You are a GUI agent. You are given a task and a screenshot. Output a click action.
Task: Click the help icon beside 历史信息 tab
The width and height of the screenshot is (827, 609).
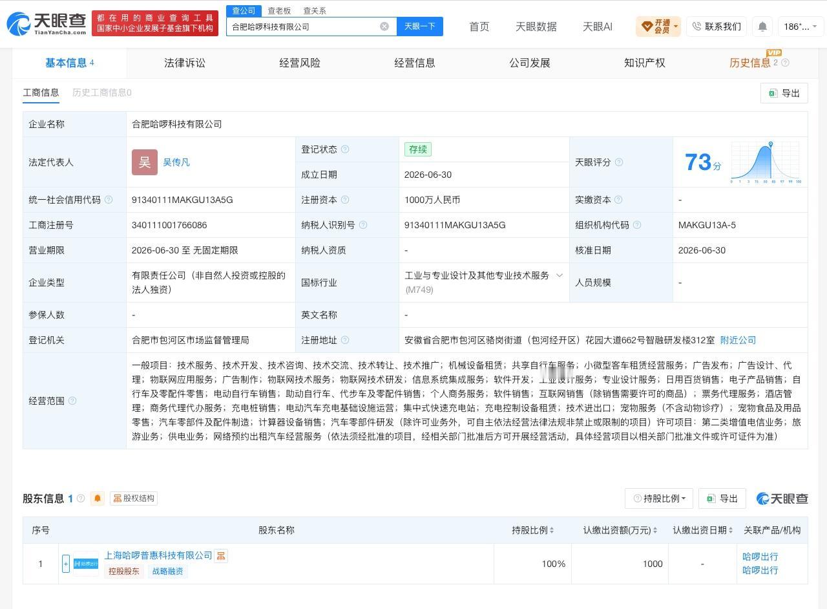pos(785,63)
